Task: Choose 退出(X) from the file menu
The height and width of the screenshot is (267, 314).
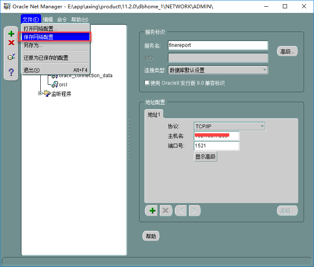Action: coord(56,70)
